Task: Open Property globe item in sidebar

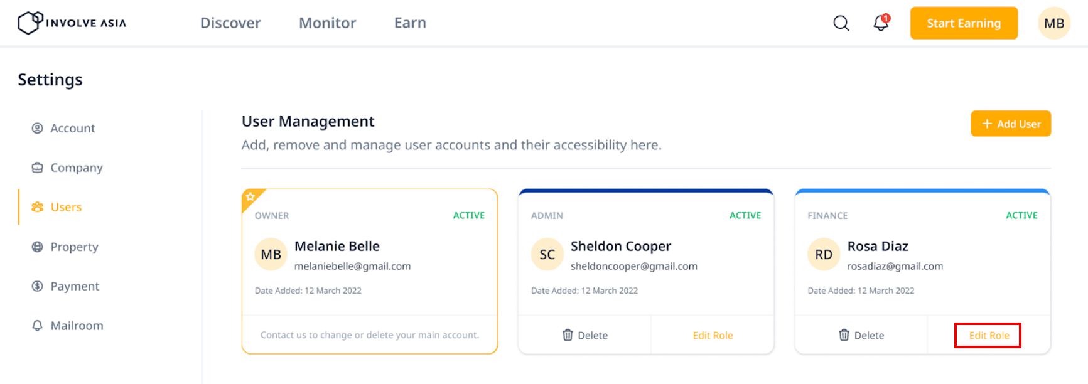Action: pos(65,247)
